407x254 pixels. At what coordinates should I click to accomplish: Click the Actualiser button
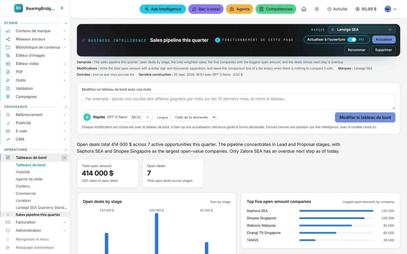pyautogui.click(x=384, y=39)
